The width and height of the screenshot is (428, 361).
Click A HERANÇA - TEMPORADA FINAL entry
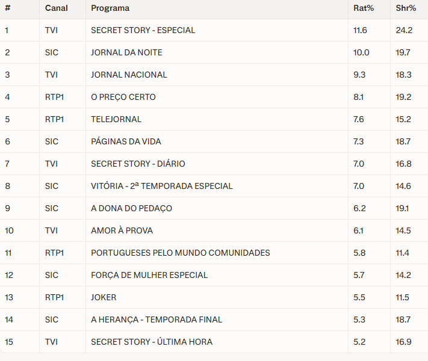157,319
